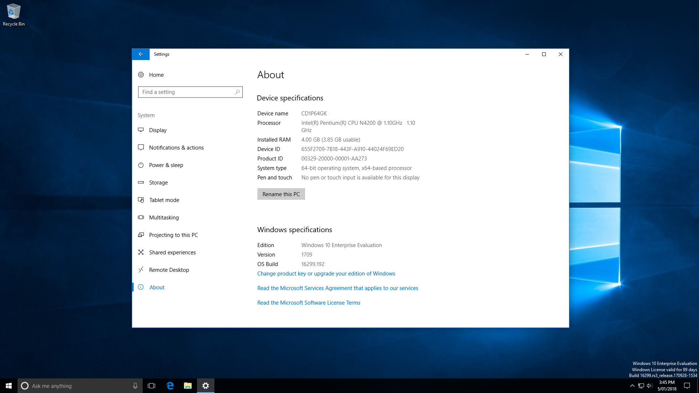Click the taskbar clock showing 3:45 PM
Screen dimensions: 699x393
coord(667,386)
